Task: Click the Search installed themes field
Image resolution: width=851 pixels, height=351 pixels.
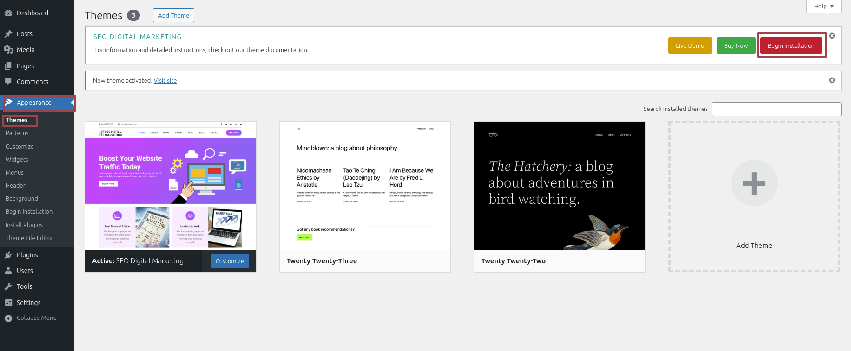Action: (x=776, y=109)
